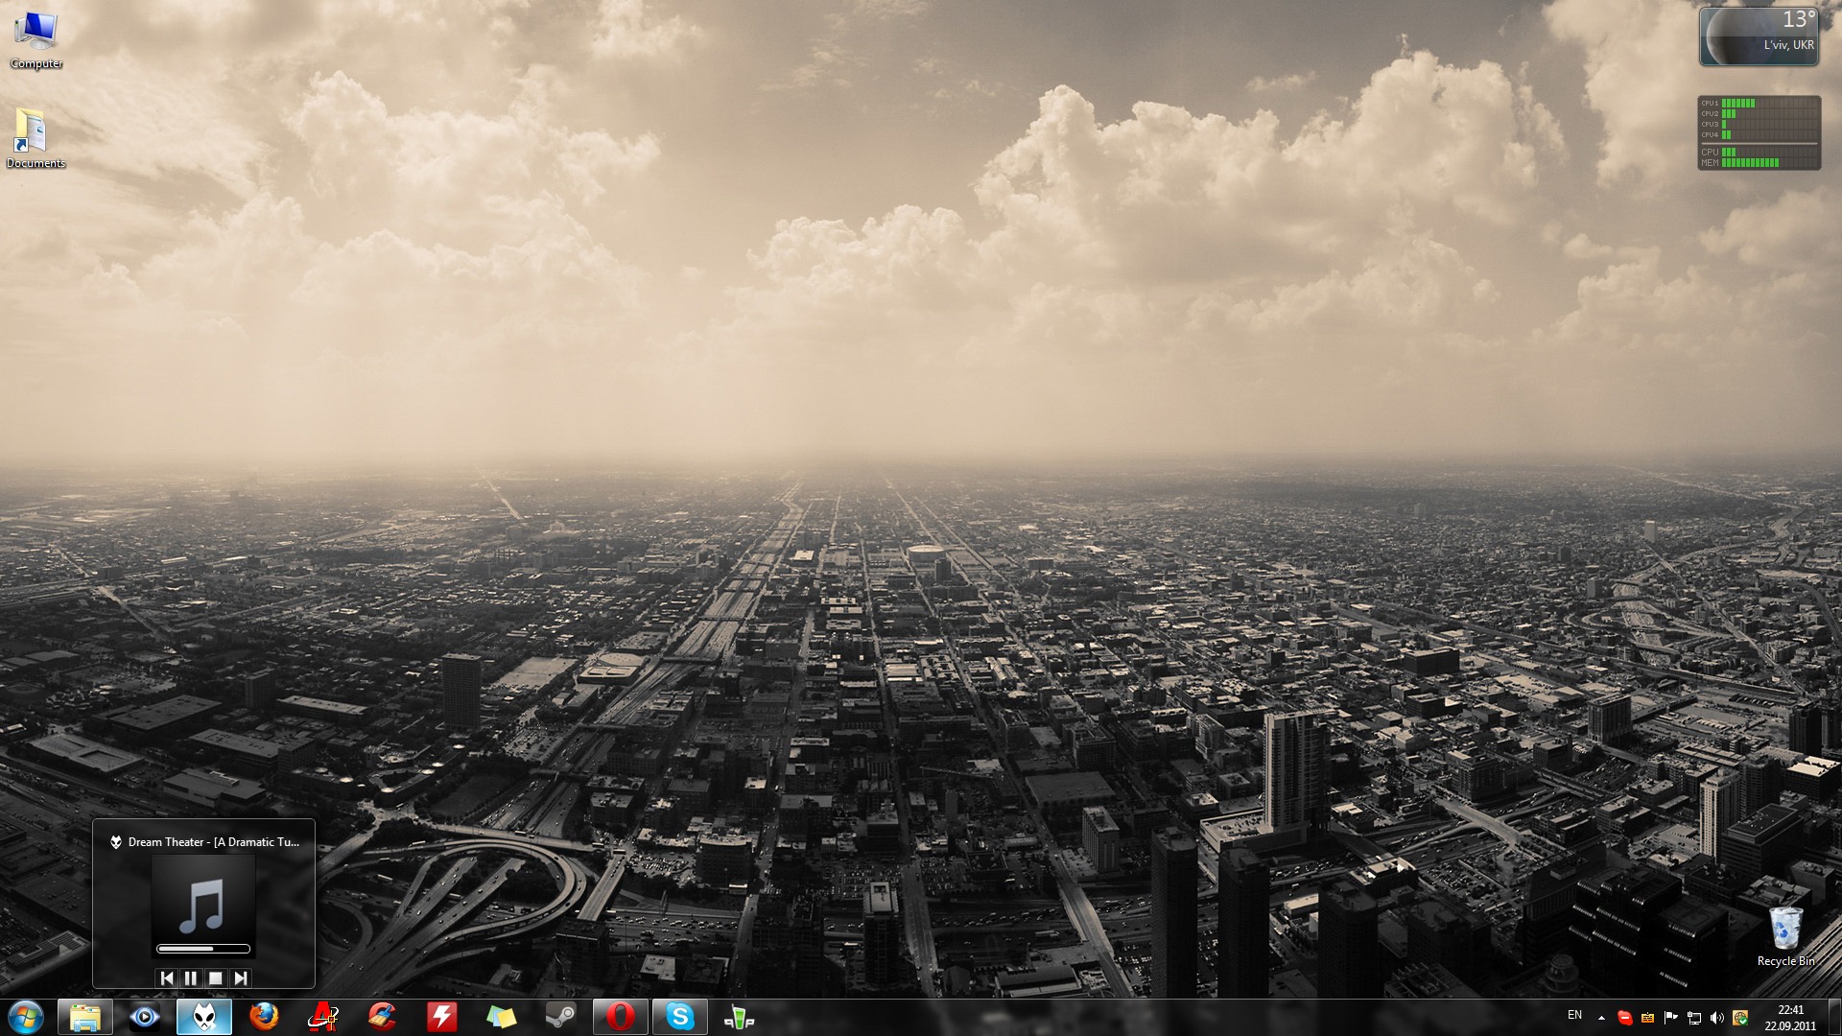Stop music playback in thumbnail preview
The width and height of the screenshot is (1842, 1036).
[216, 977]
